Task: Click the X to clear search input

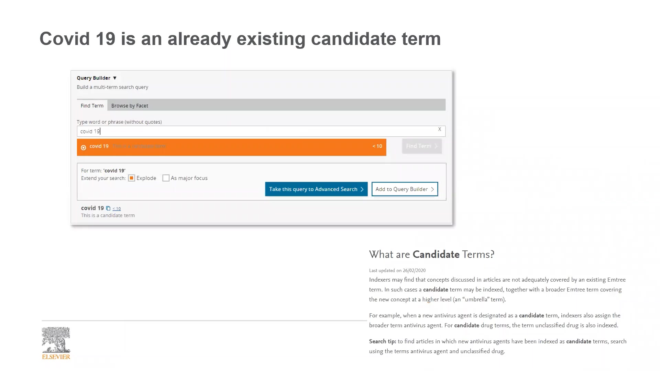Action: pyautogui.click(x=439, y=129)
